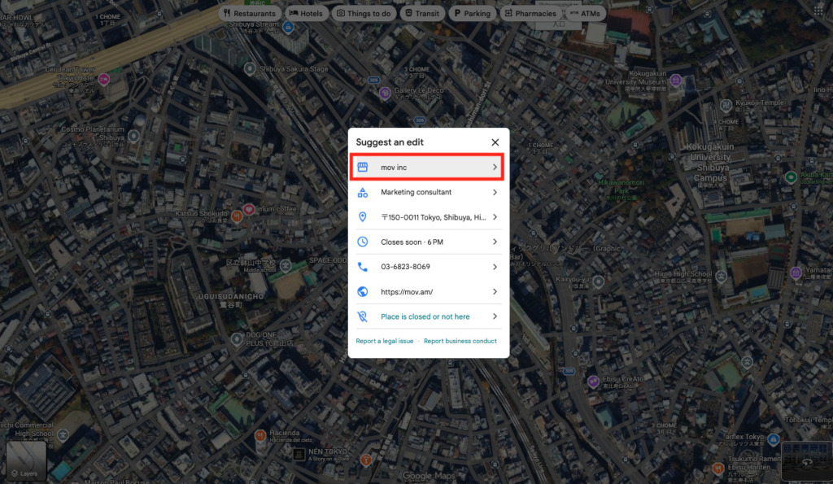
Task: Toggle the Layers map view thumbnail
Action: point(26,461)
